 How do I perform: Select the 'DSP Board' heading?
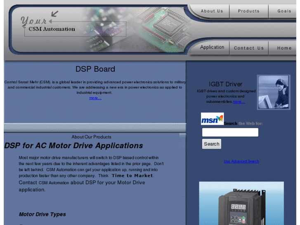(95, 69)
